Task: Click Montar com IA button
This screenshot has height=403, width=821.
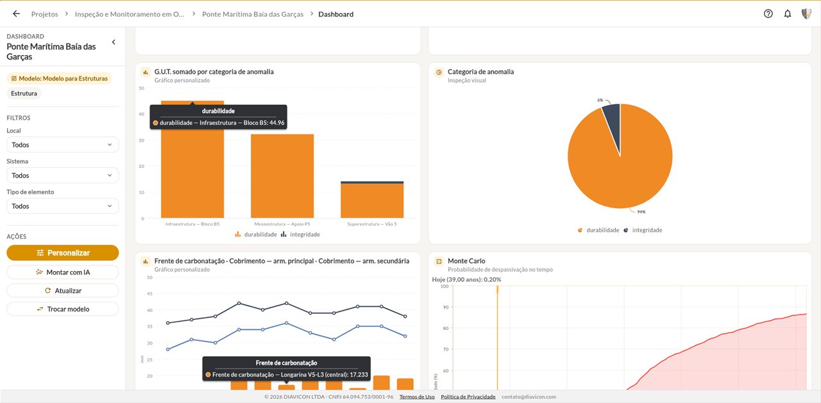Action: coord(62,272)
